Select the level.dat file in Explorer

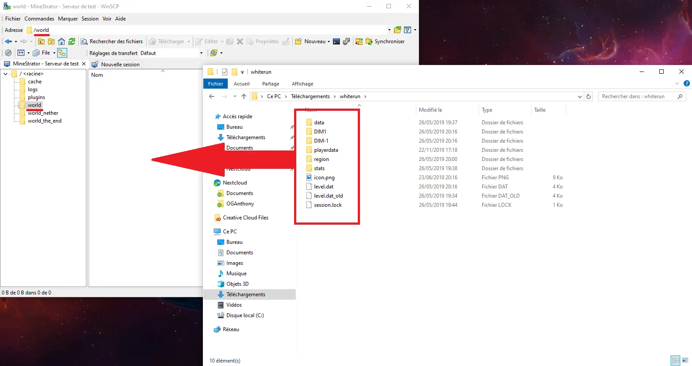click(x=323, y=187)
